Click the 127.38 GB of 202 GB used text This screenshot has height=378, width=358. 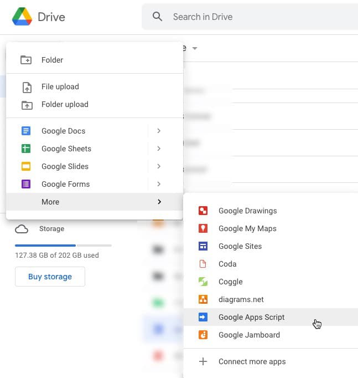click(57, 255)
